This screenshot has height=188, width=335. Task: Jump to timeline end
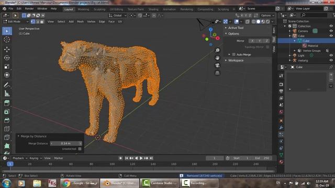click(x=151, y=158)
